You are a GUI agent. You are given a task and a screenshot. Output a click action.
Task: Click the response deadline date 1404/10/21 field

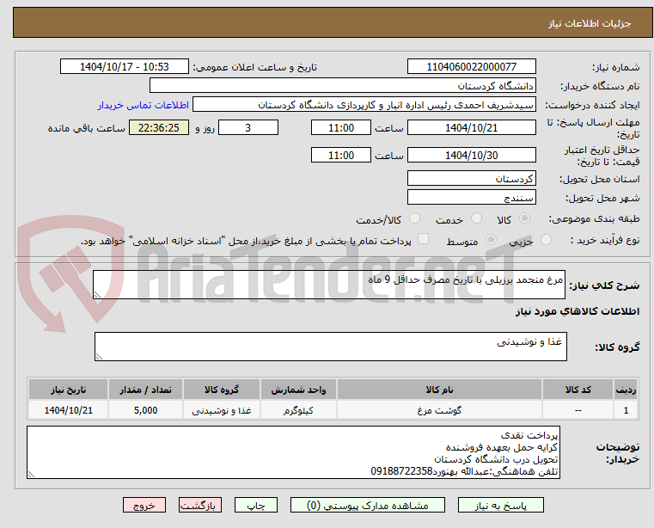471,128
